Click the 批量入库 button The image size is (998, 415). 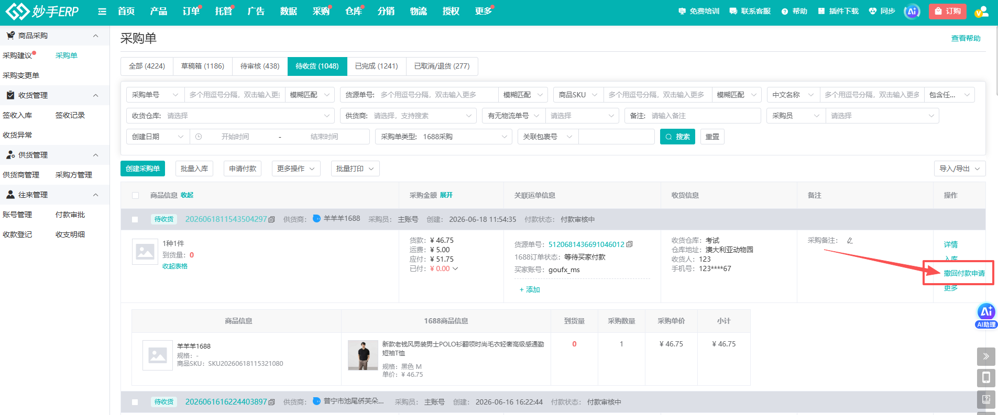[194, 169]
